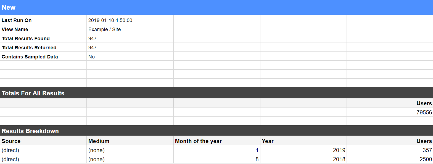This screenshot has width=433, height=164.
Task: Click the "No" sampled data cell
Action: click(91, 57)
